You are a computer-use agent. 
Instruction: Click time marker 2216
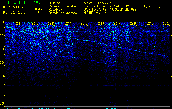101,23
